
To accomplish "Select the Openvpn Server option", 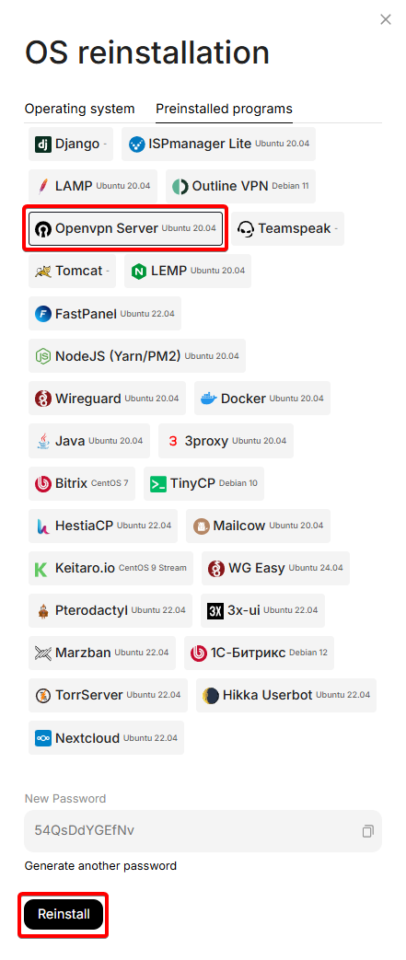I will click(125, 228).
